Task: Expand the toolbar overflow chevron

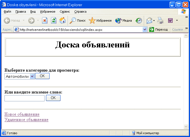Action: tap(186, 17)
